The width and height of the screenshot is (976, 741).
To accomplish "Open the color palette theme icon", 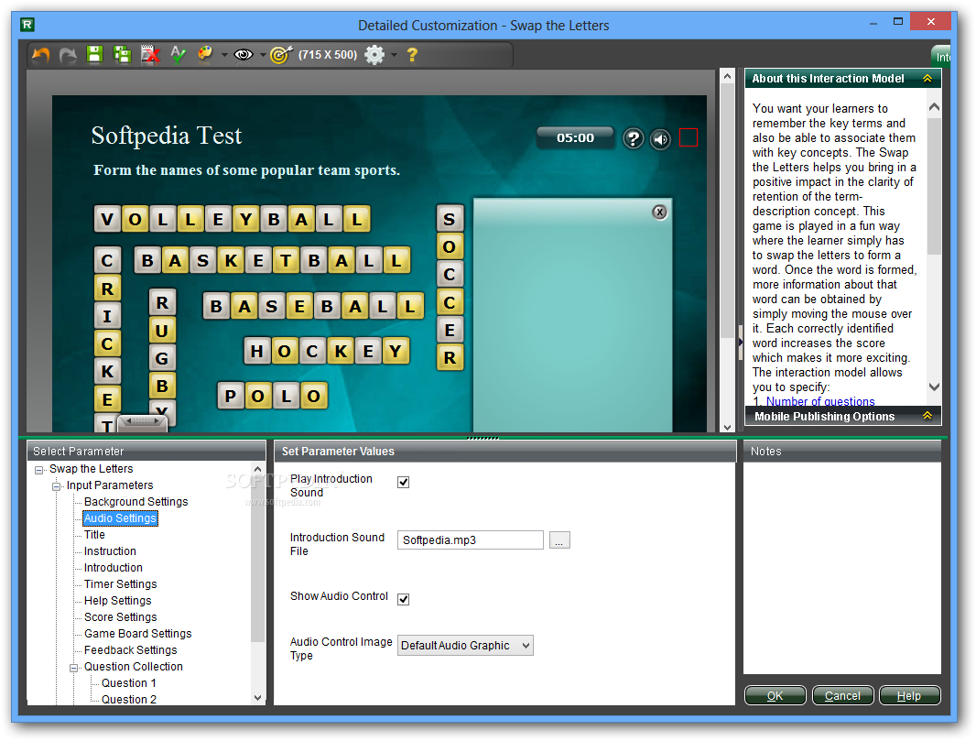I will (205, 55).
